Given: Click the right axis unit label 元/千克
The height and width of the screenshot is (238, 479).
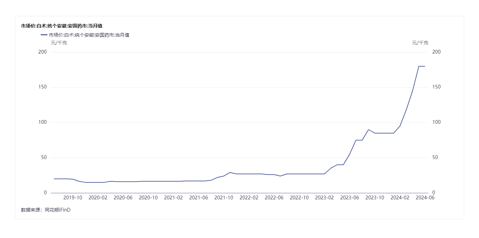Looking at the screenshot, I should pos(420,43).
